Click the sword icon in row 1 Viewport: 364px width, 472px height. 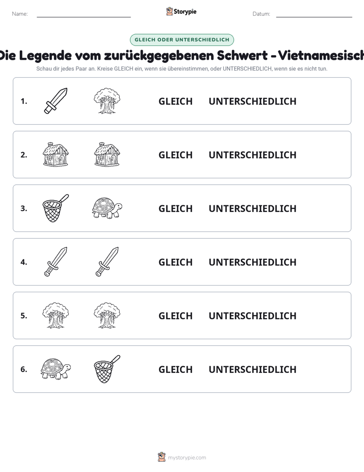pyautogui.click(x=56, y=101)
